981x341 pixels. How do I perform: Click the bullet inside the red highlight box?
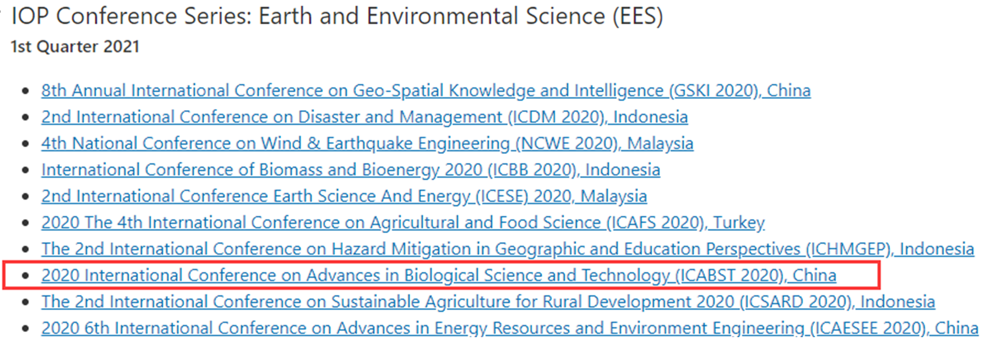click(25, 276)
